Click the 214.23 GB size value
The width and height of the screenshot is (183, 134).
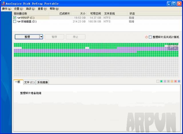79,21
